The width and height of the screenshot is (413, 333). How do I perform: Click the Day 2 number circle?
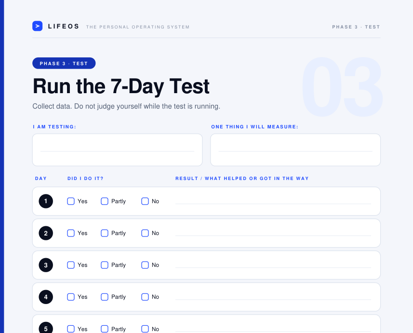(46, 233)
